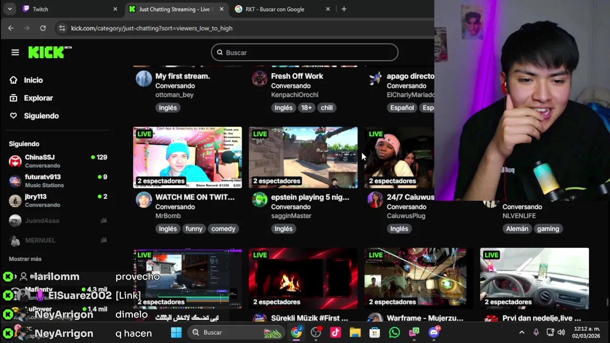This screenshot has height=343, width=610.
Task: Open offline channel MERNUEL
Action: 58,241
